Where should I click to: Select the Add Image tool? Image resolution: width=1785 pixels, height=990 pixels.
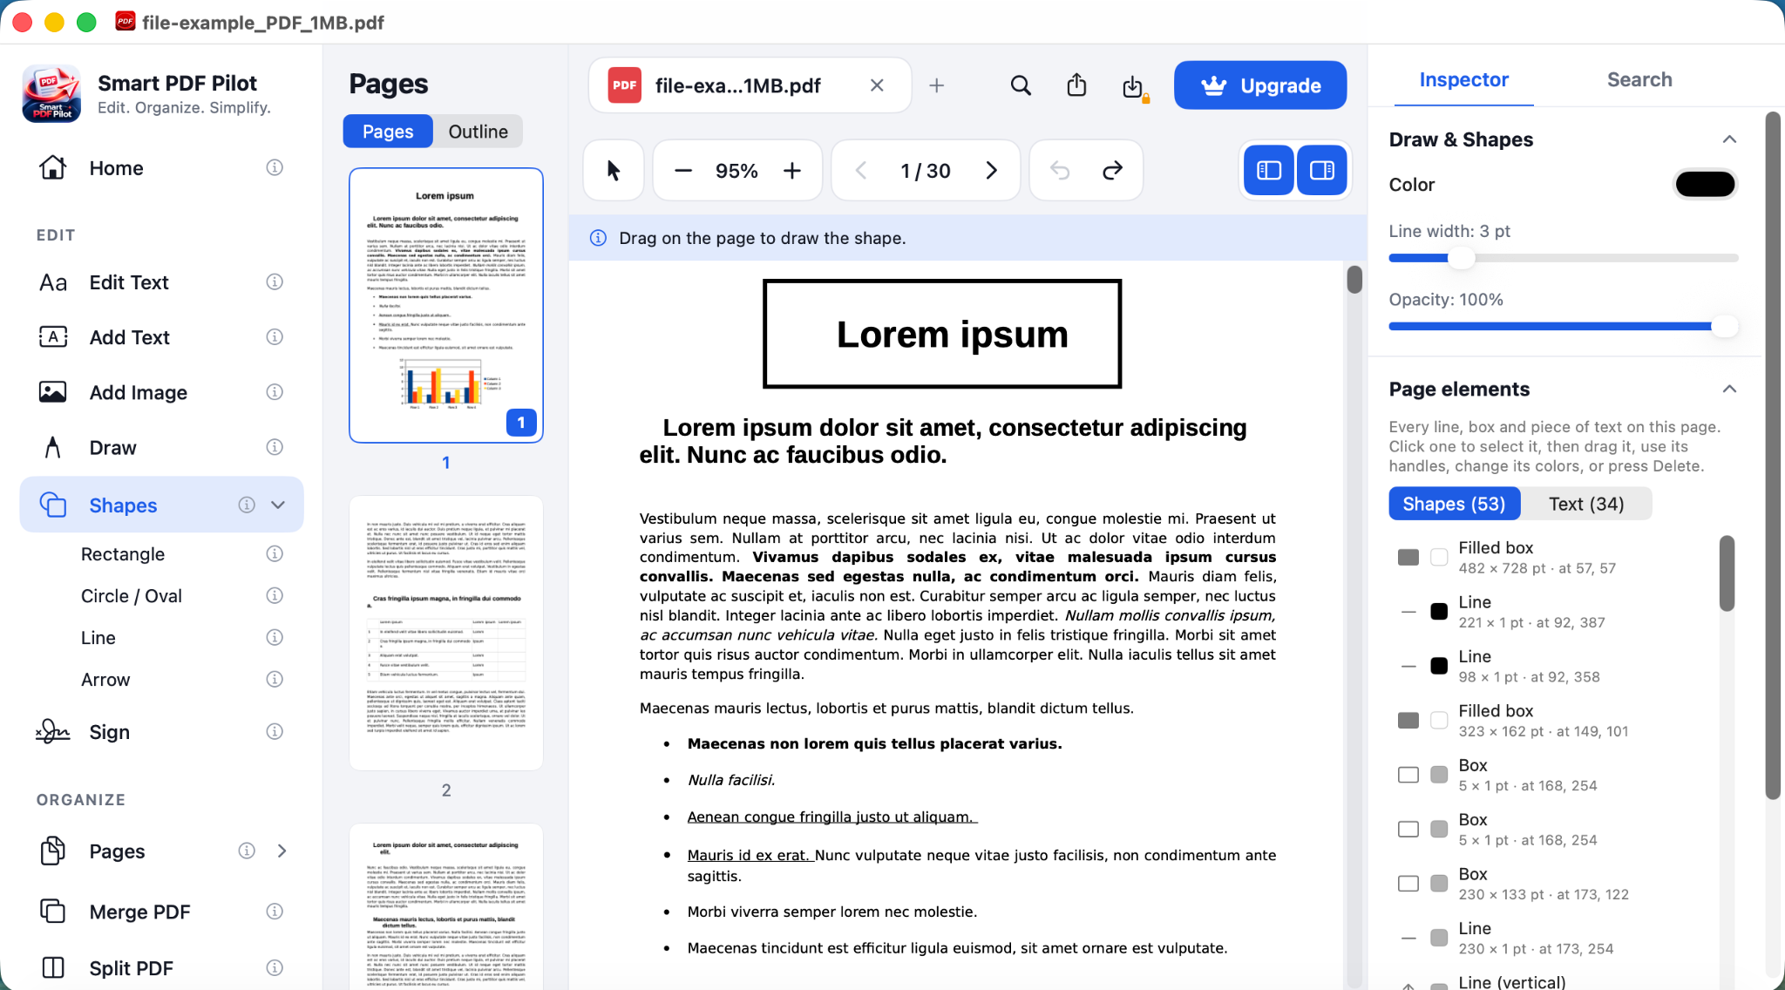click(161, 392)
